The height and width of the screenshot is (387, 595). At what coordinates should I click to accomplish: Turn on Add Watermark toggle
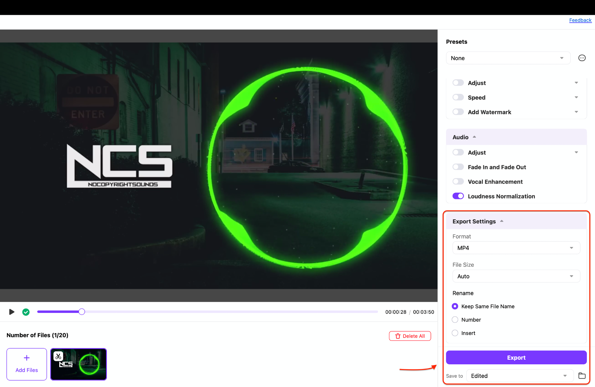(x=458, y=112)
